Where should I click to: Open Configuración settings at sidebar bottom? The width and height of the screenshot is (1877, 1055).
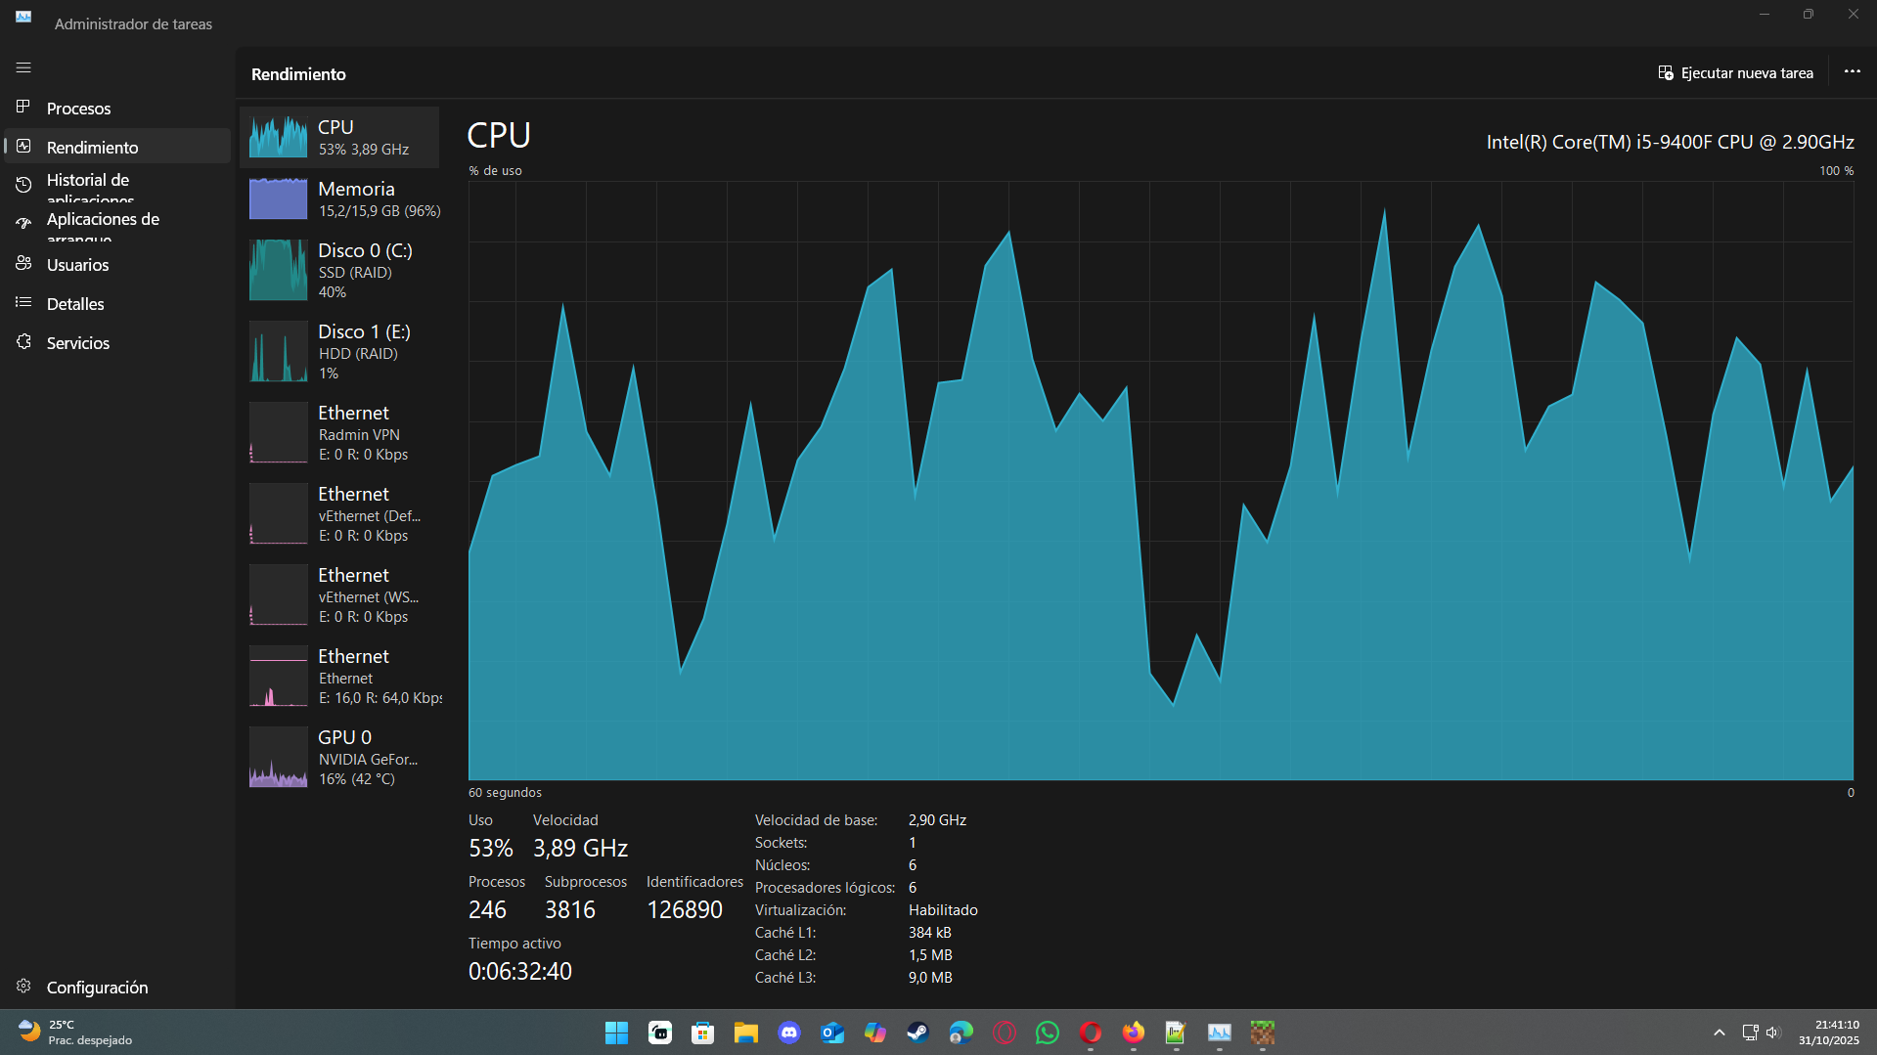117,987
